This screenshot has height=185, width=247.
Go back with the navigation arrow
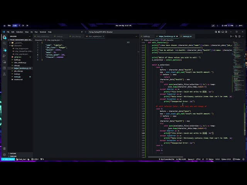click(82, 32)
